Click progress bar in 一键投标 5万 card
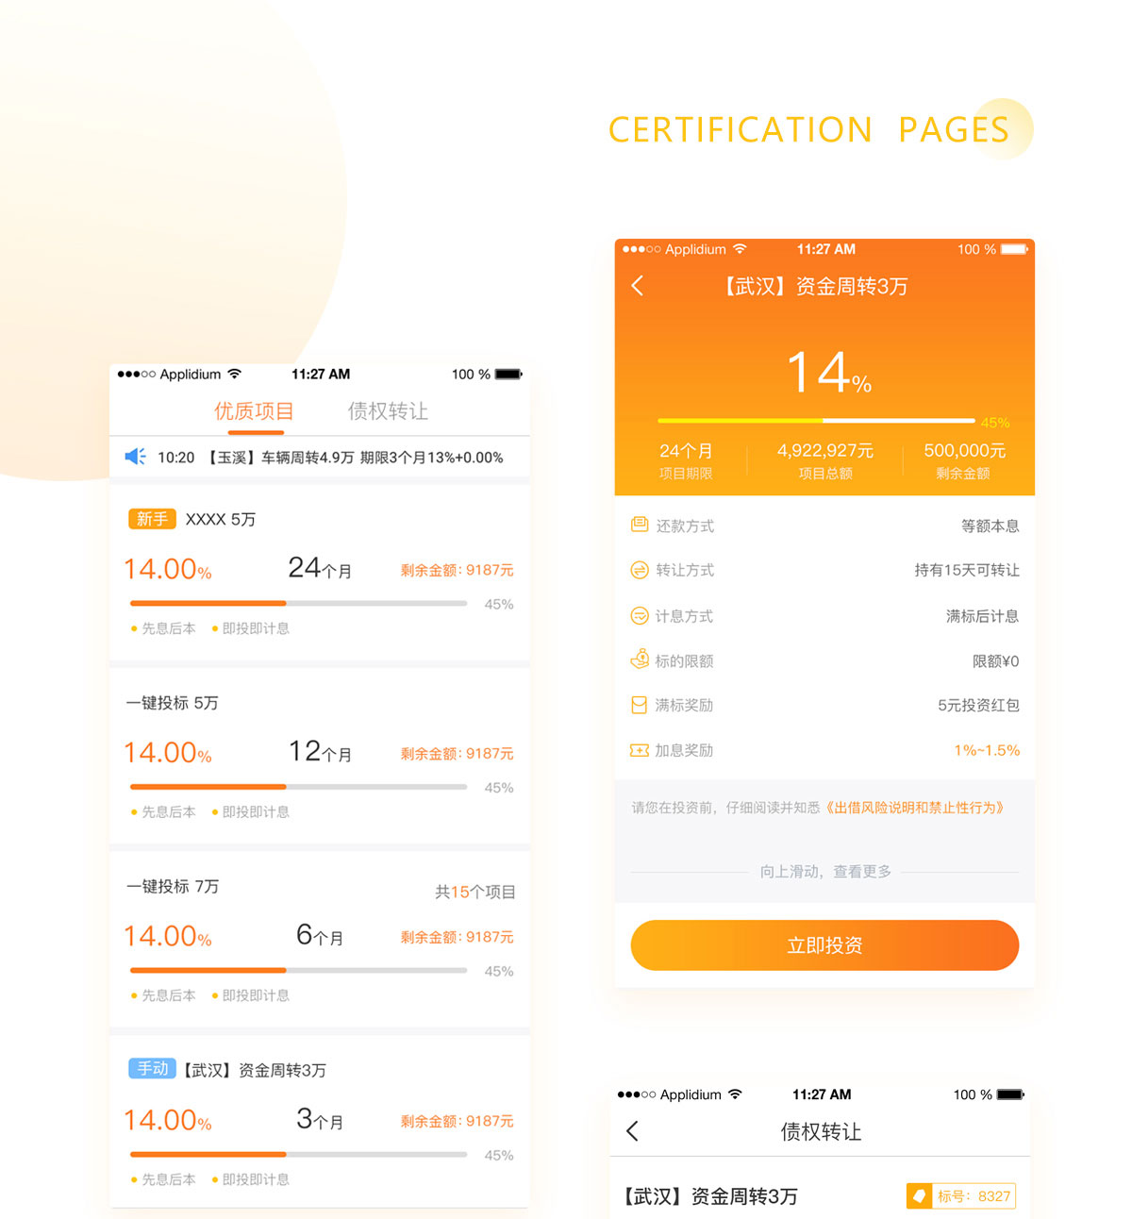 (298, 787)
